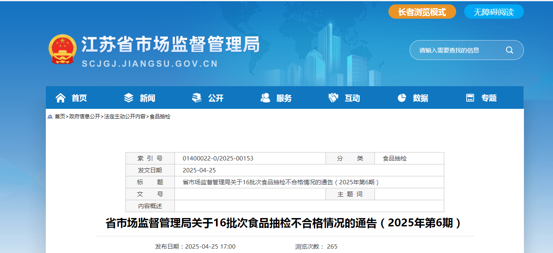Go to 首页 in the breadcrumb
This screenshot has width=553, height=253.
(x=60, y=116)
